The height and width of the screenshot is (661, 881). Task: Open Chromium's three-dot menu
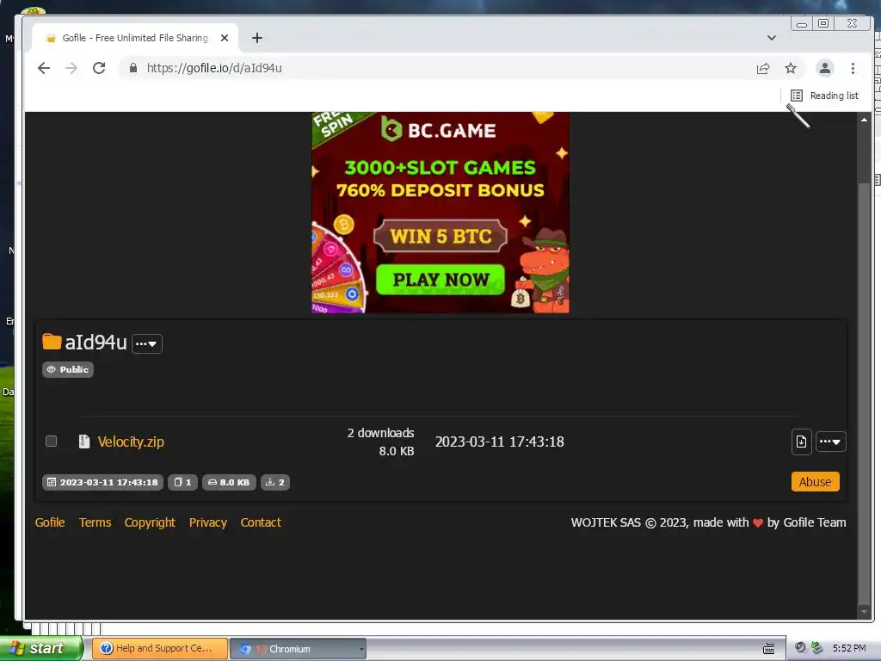[x=853, y=69]
